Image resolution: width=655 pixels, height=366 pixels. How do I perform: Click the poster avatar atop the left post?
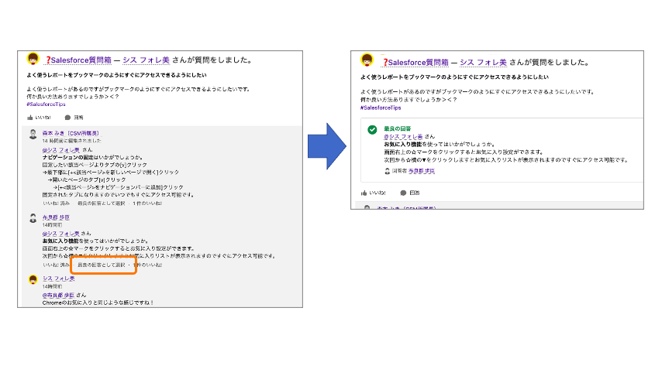pyautogui.click(x=33, y=59)
